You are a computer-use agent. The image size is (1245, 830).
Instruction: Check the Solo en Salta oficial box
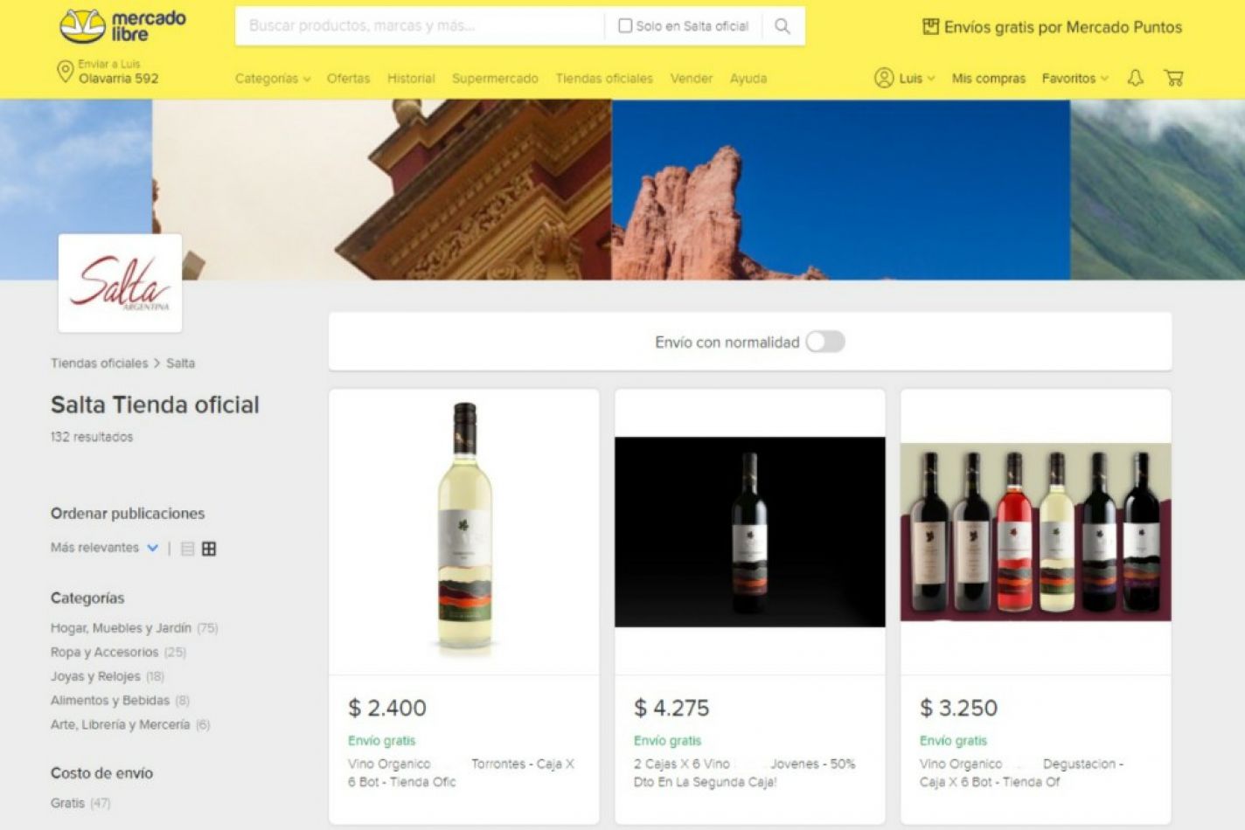point(625,26)
